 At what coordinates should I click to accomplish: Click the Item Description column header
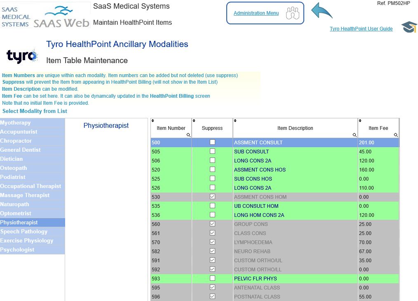pos(295,128)
